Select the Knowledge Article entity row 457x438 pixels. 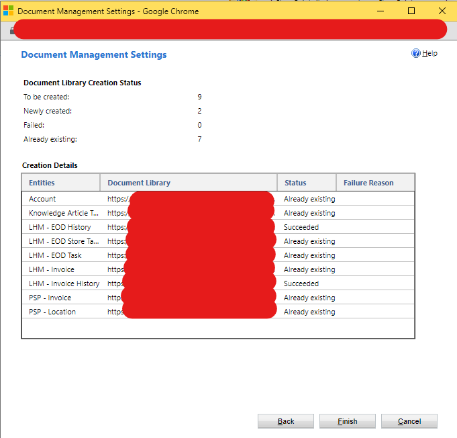64,213
